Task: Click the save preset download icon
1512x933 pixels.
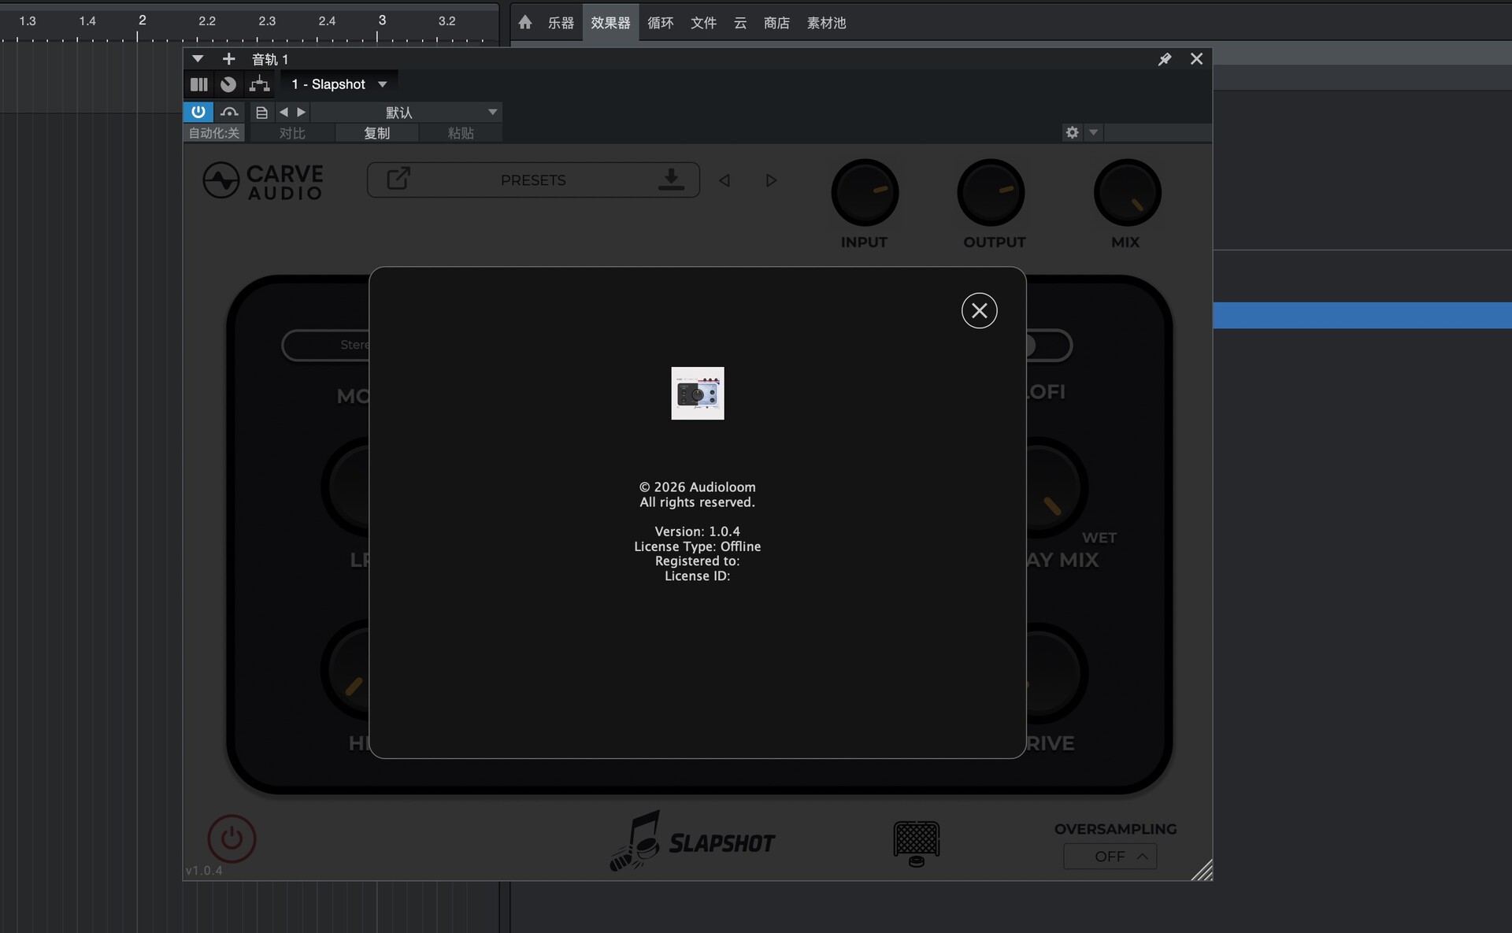Action: click(670, 180)
